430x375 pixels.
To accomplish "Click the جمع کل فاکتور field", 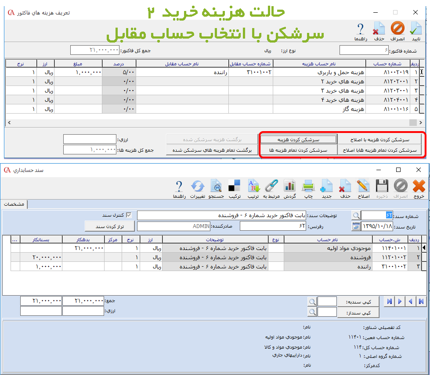I will tap(95, 50).
